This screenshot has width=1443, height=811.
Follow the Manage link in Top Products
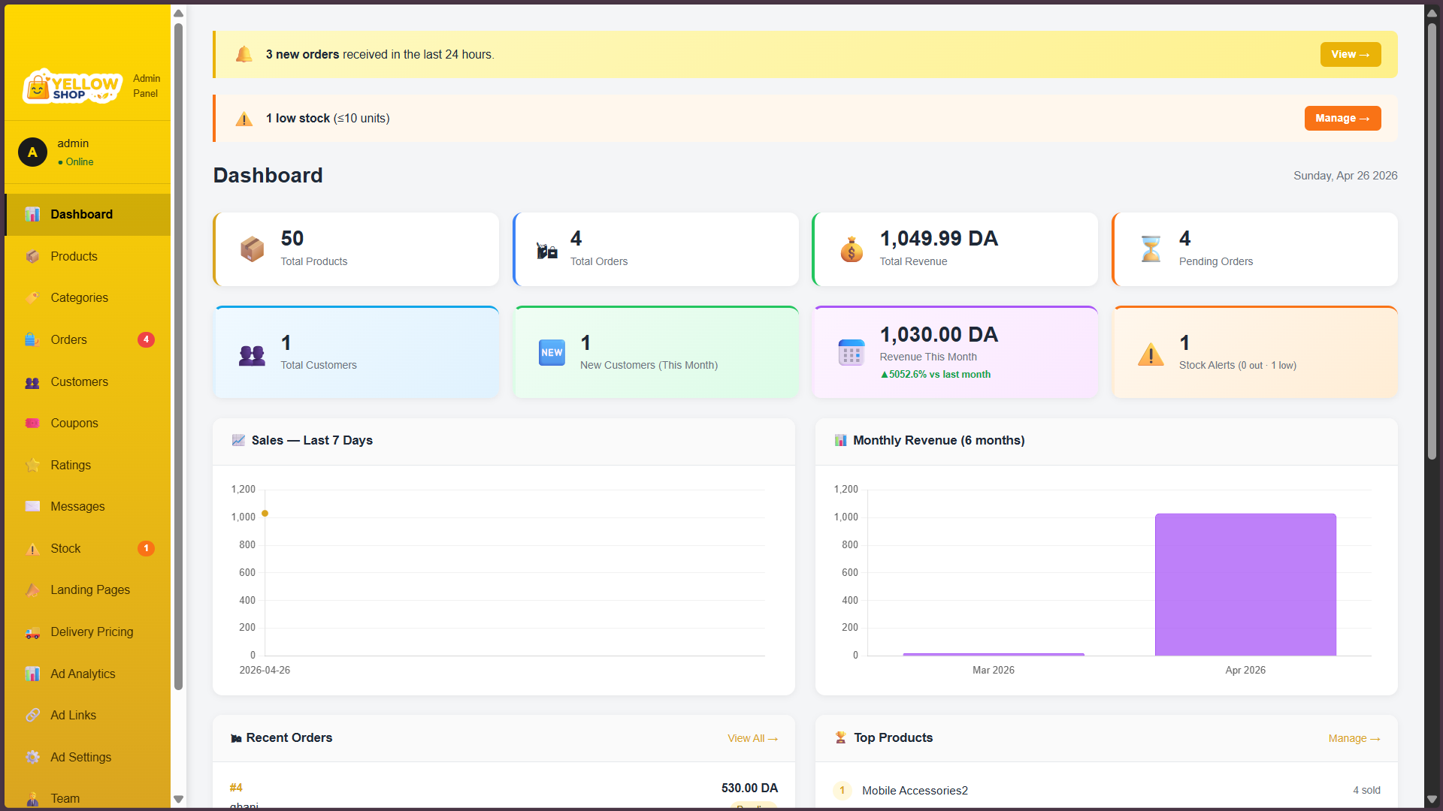[1354, 739]
